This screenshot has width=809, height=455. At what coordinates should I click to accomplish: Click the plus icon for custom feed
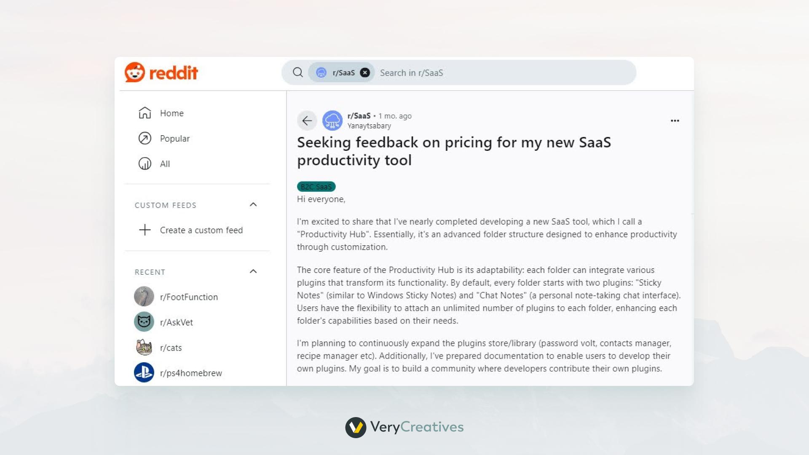point(145,230)
